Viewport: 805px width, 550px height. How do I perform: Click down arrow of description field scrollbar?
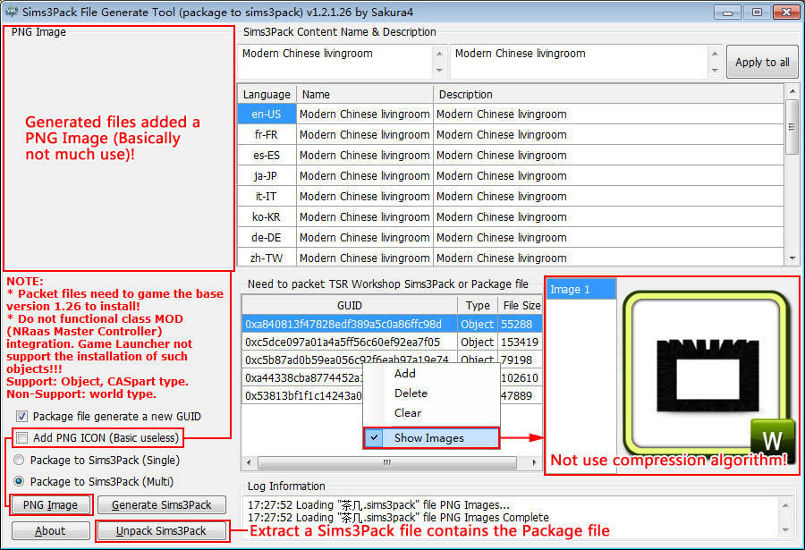715,71
